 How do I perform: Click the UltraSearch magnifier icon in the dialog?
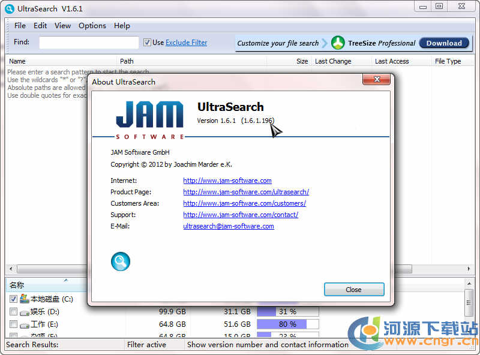[x=121, y=261]
